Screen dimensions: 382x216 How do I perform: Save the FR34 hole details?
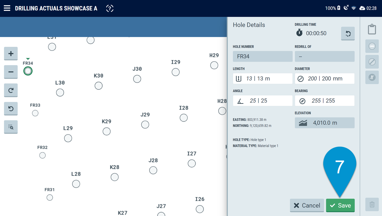[340, 205]
